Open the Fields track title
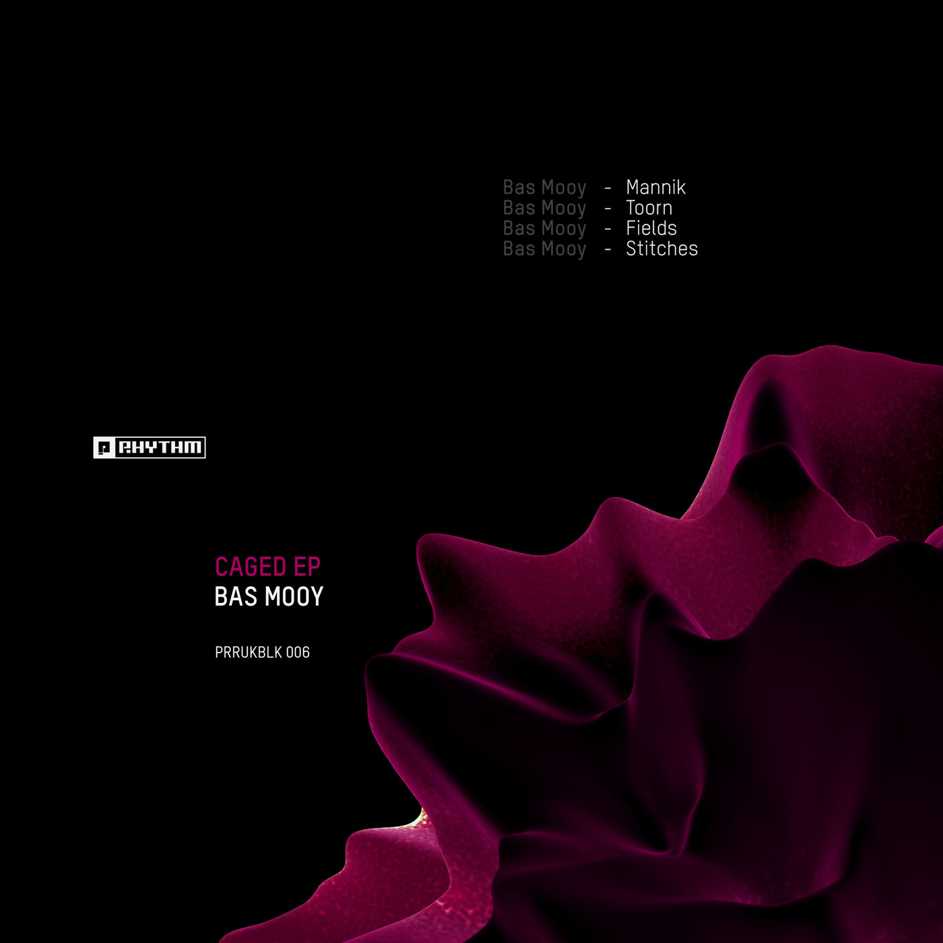The height and width of the screenshot is (943, 943). 651,228
